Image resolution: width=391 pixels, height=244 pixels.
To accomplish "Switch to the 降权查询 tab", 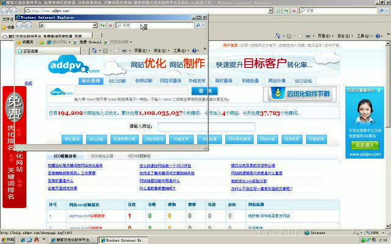I will (224, 81).
